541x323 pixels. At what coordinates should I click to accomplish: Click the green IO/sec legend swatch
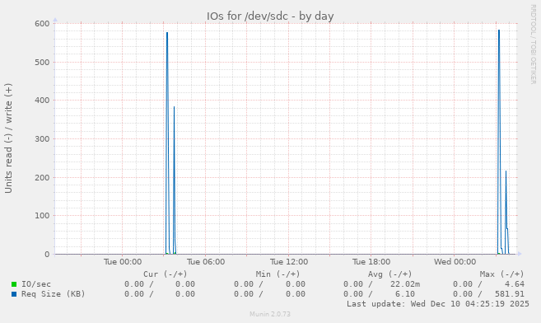point(14,284)
